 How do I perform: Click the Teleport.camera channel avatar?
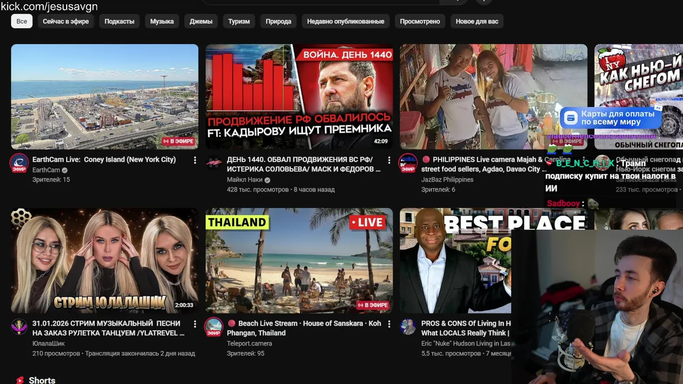click(x=214, y=327)
